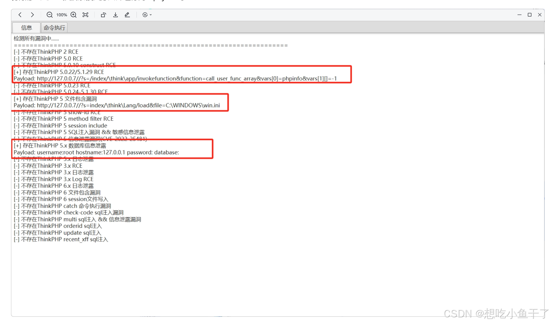551x323 pixels.
Task: Zoom in with the plus magnifier
Action: (74, 15)
